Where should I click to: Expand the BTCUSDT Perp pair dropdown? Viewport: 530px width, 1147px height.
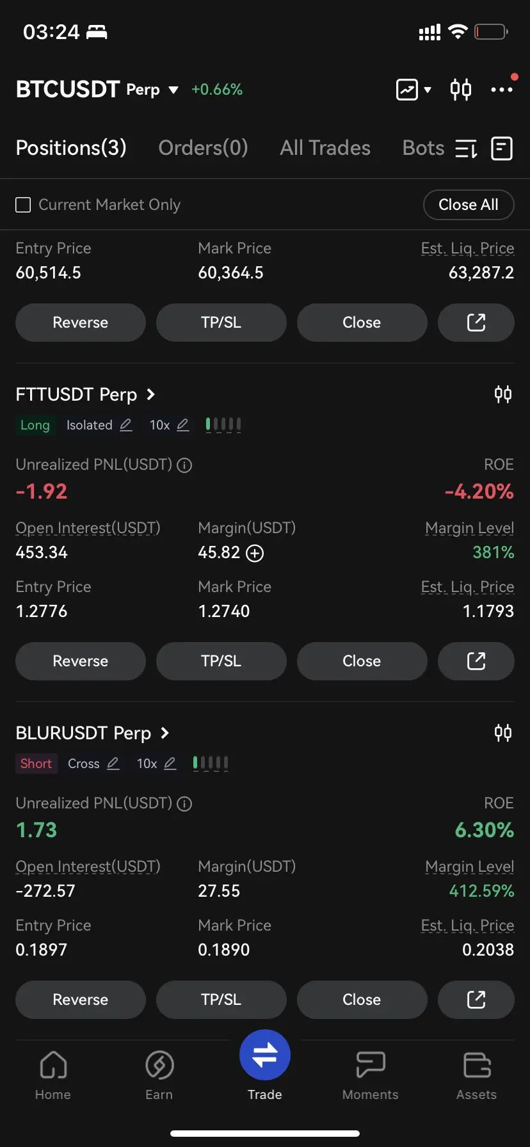coord(173,90)
